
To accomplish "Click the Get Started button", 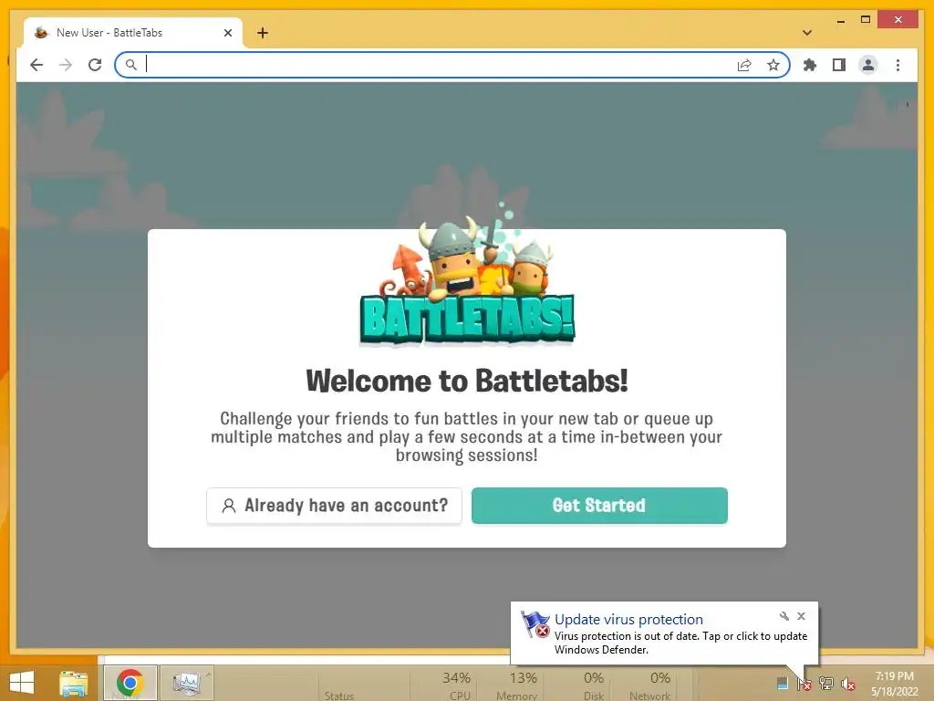I will point(599,506).
